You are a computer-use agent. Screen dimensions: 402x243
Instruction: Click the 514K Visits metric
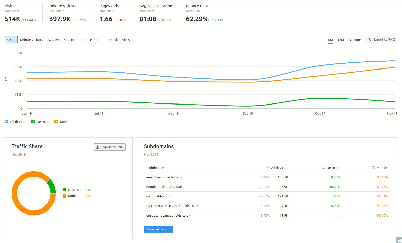tap(13, 19)
